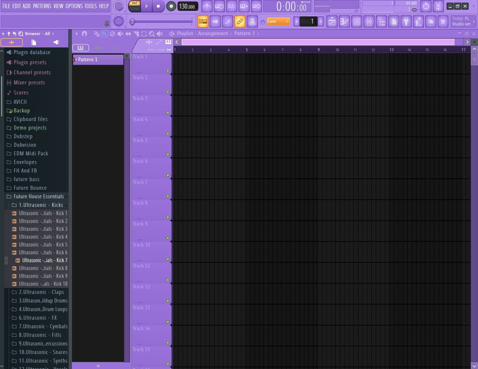This screenshot has height=369, width=478.
Task: Open the FILE menu
Action: click(6, 6)
